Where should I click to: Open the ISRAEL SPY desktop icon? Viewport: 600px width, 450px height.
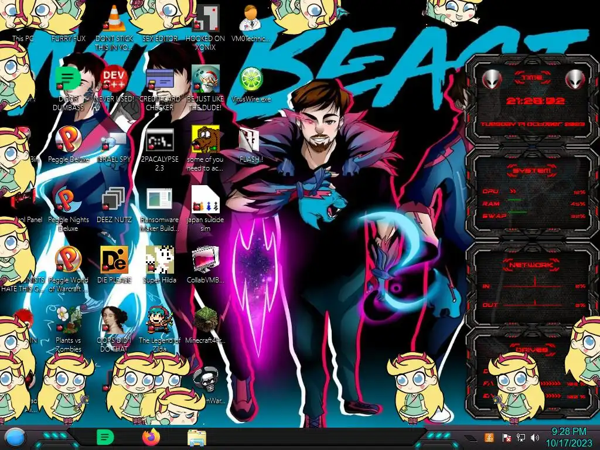click(114, 141)
